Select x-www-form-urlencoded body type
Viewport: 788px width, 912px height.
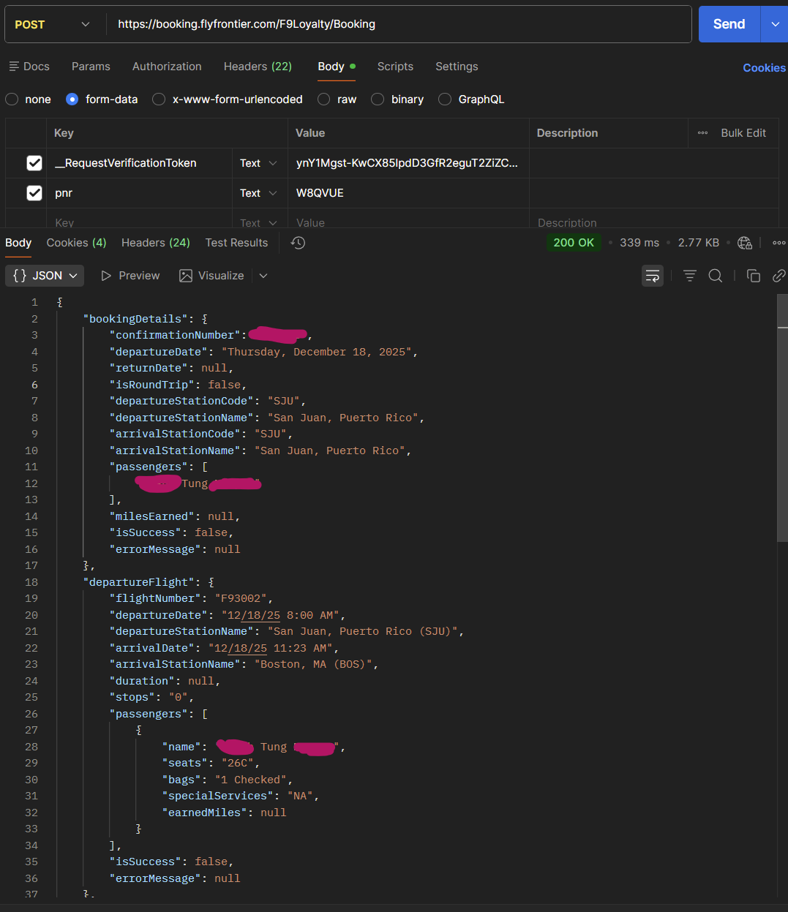pyautogui.click(x=159, y=99)
